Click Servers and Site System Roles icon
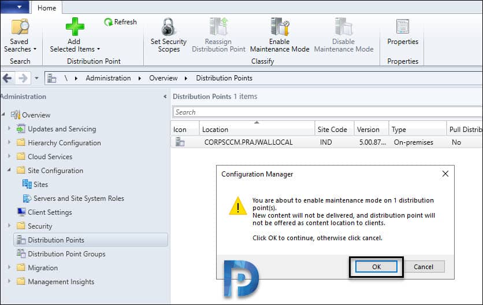Viewport: 483px width, 305px height. 27,198
